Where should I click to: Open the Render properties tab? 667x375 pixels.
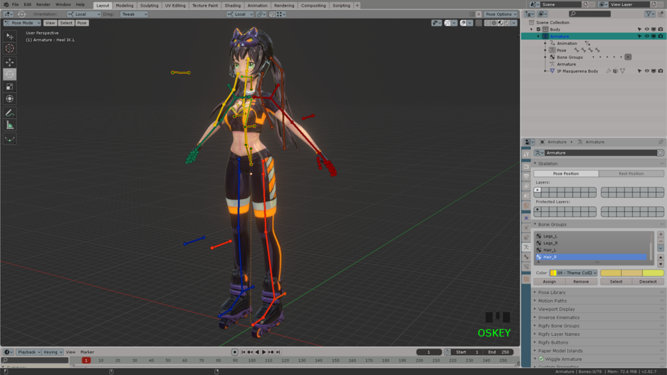[x=526, y=166]
